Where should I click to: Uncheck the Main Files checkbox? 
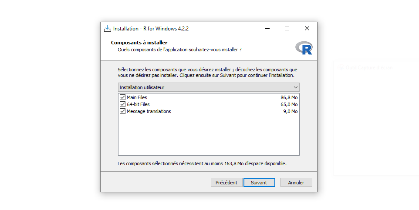122,97
